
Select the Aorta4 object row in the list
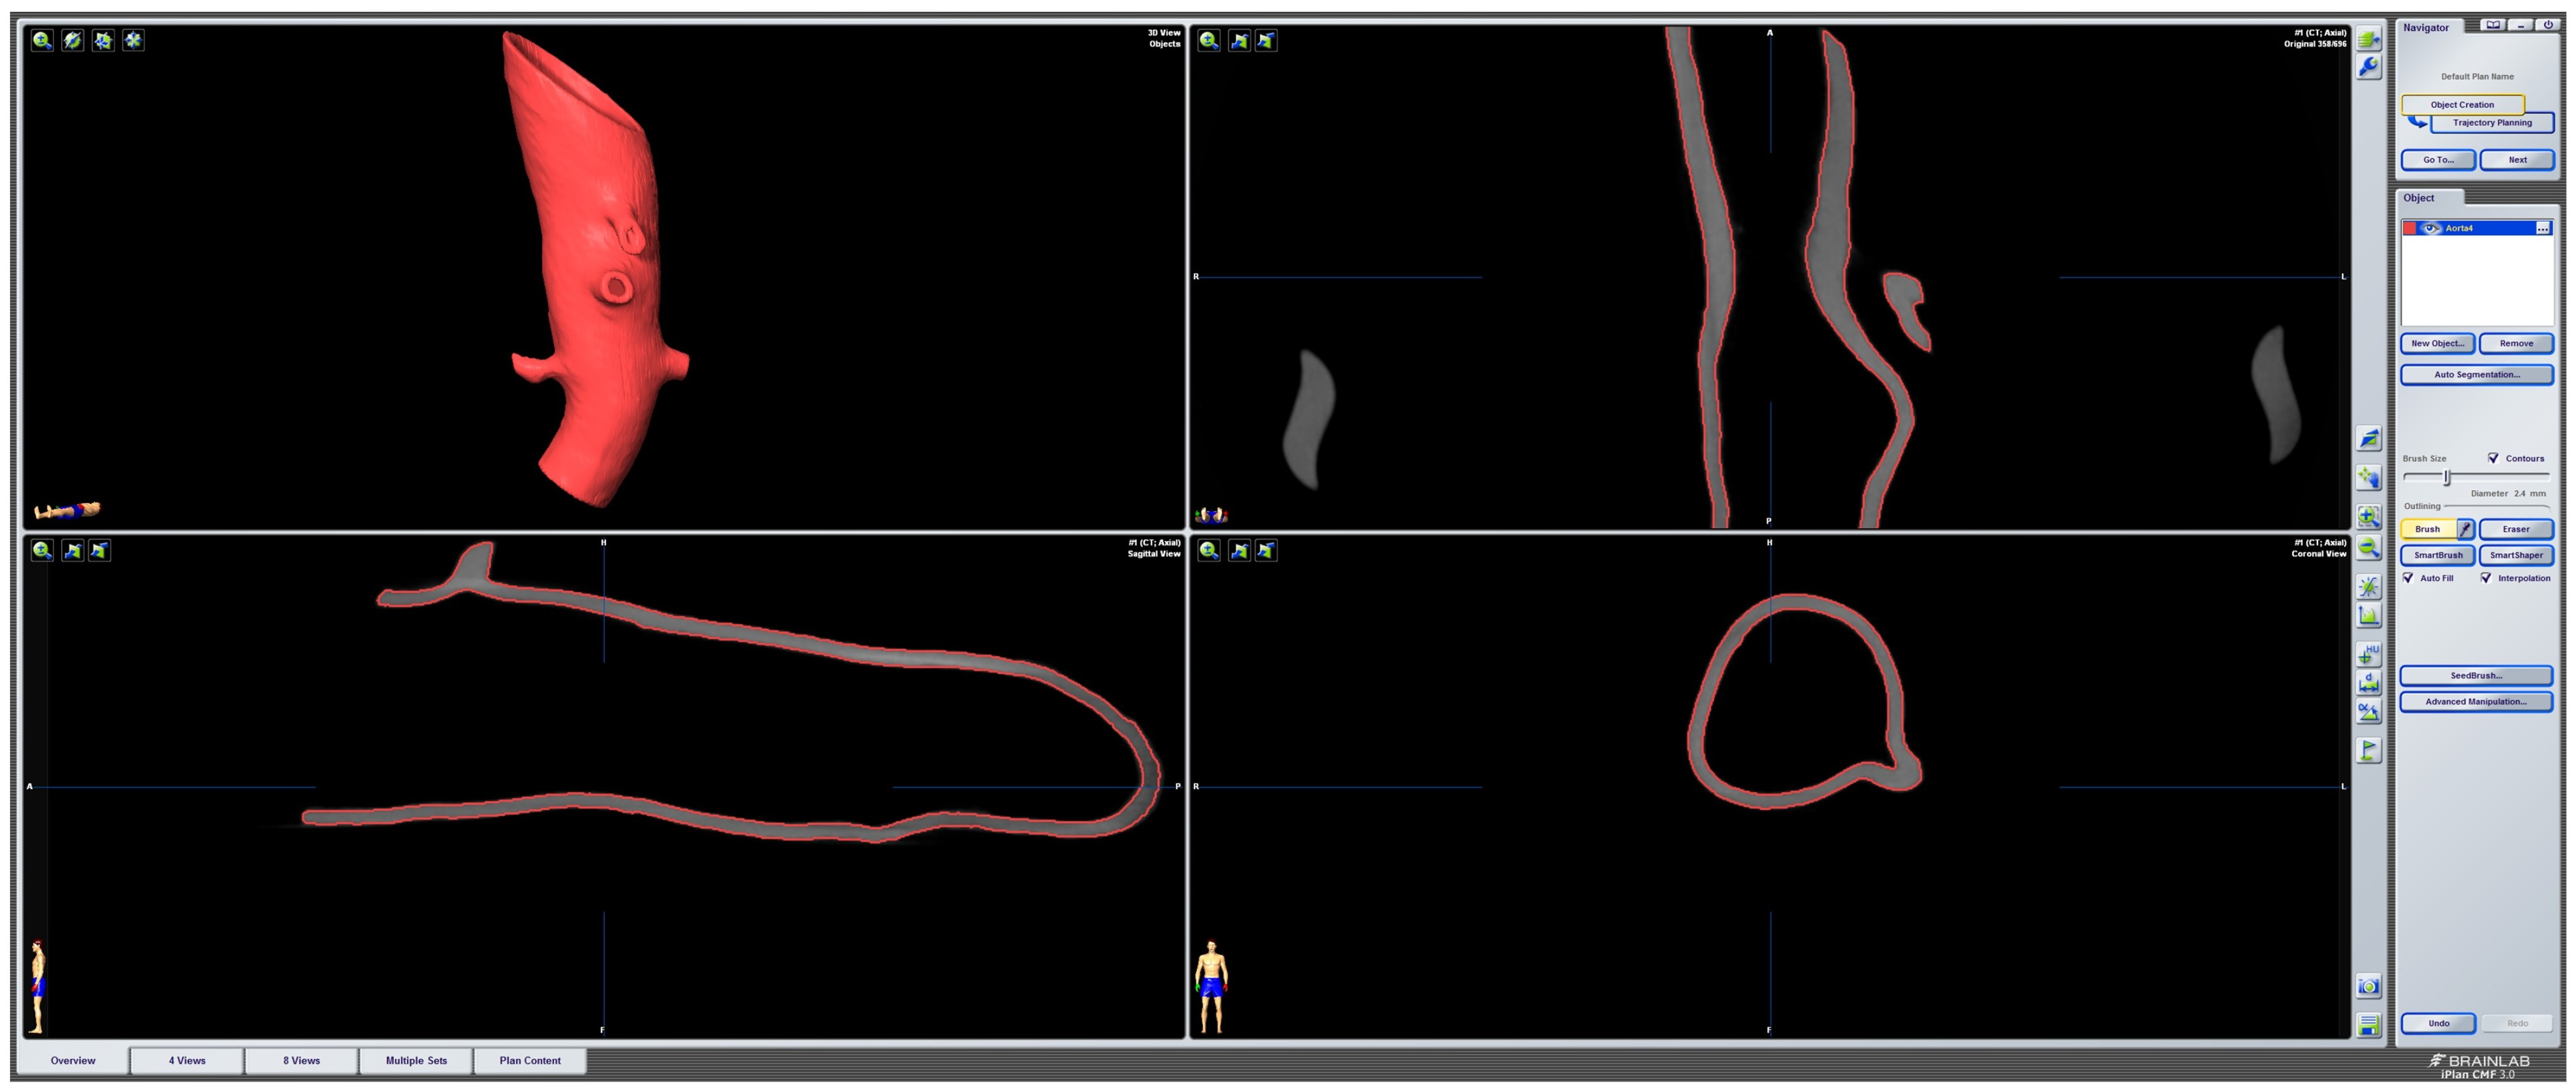[2477, 228]
